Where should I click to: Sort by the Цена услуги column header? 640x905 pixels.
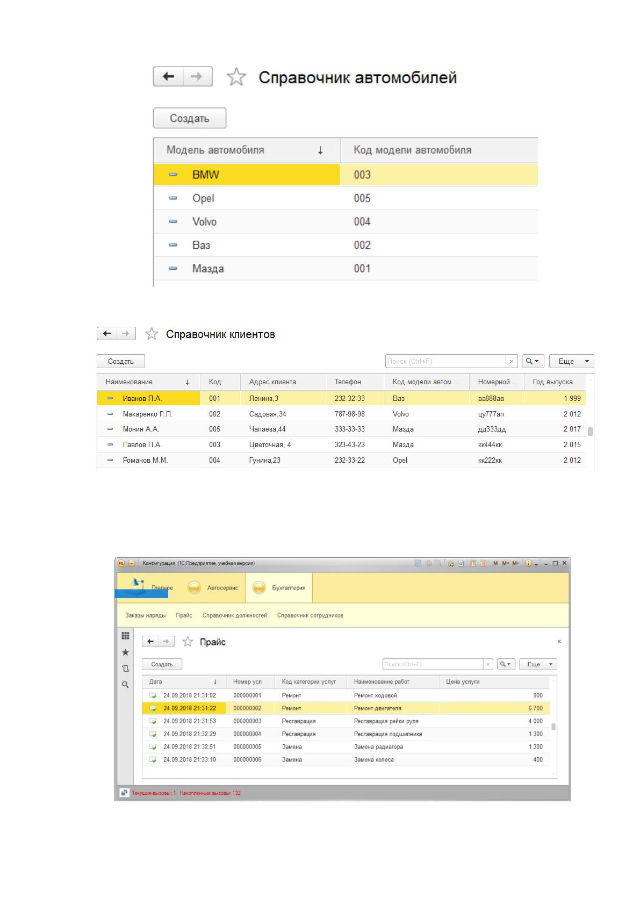494,681
